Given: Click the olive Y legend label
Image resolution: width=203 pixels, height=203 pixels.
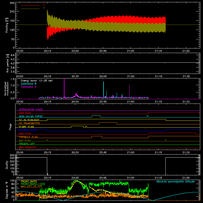Looking at the screenshot, I should point(44,8).
